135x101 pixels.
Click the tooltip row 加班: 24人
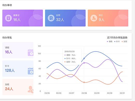(70, 62)
